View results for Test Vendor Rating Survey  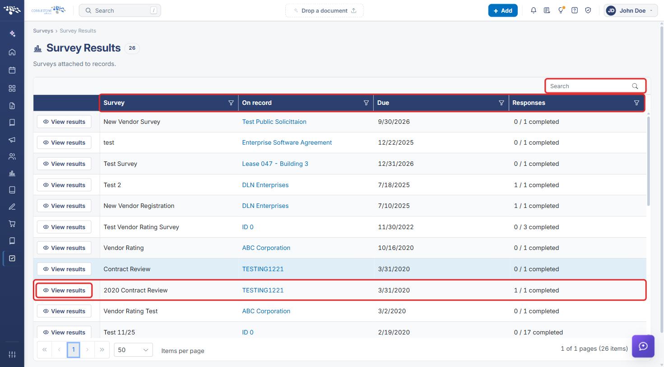click(64, 227)
